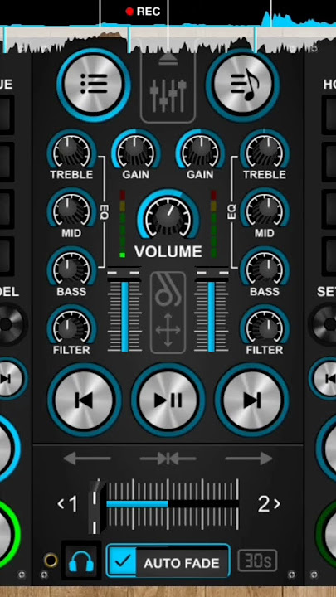Image resolution: width=336 pixels, height=597 pixels.
Task: Open the right deck music queue button
Action: tap(242, 84)
